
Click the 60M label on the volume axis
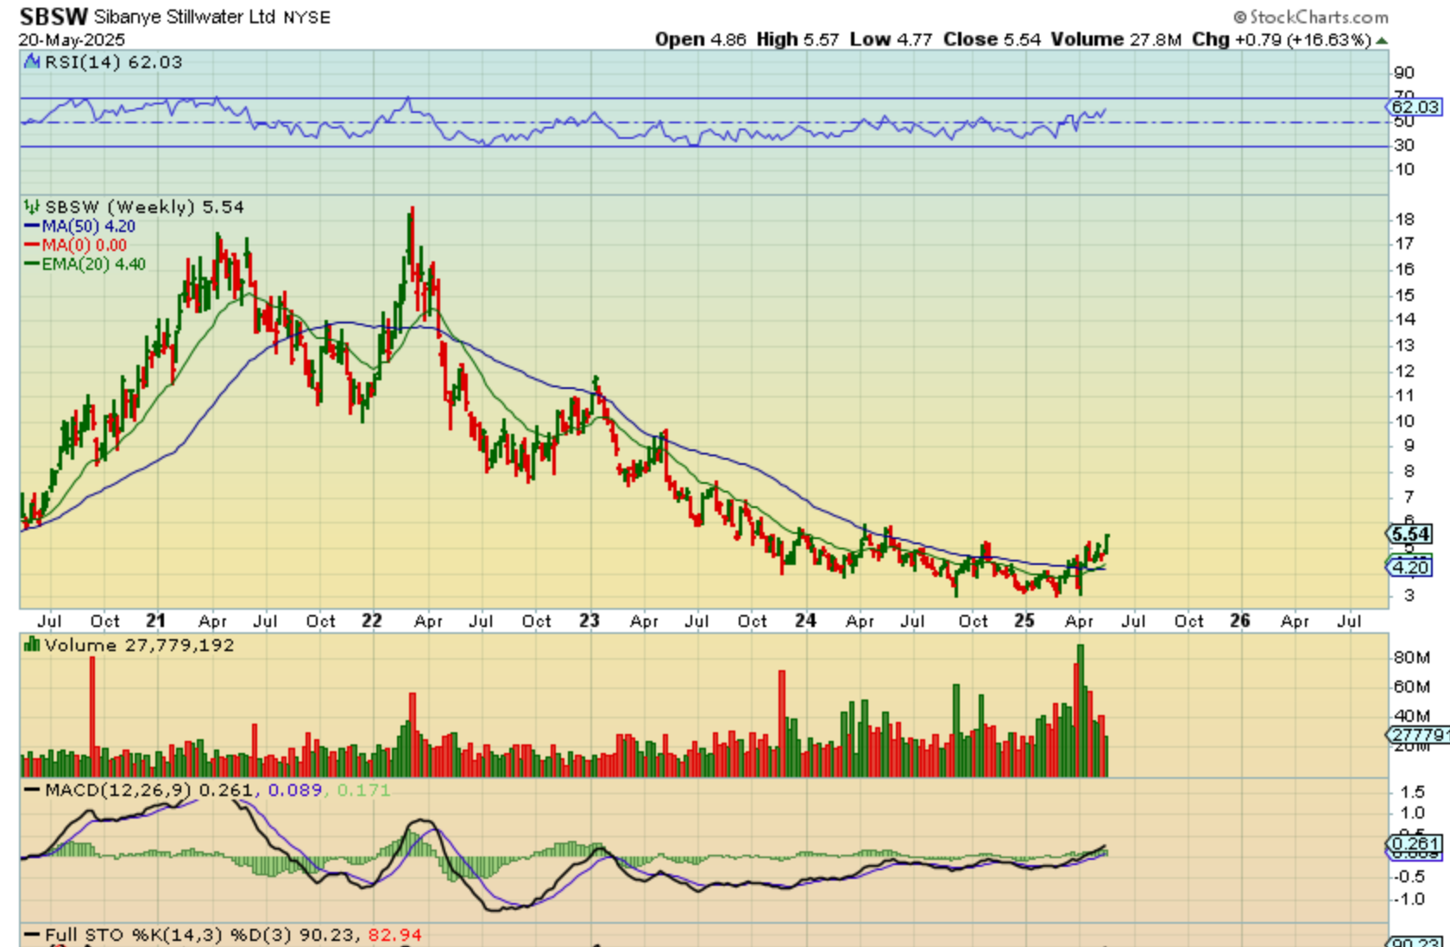pos(1411,687)
